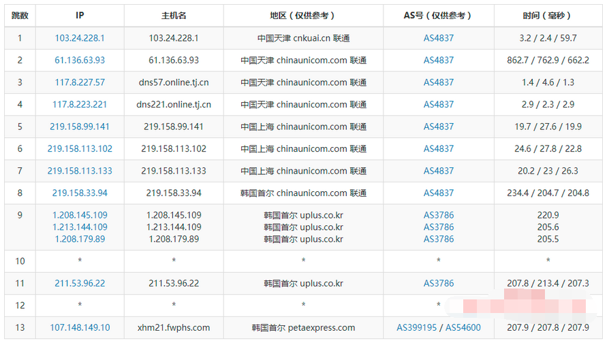
Task: Click IP link 117.8.223.221
Action: (x=80, y=104)
